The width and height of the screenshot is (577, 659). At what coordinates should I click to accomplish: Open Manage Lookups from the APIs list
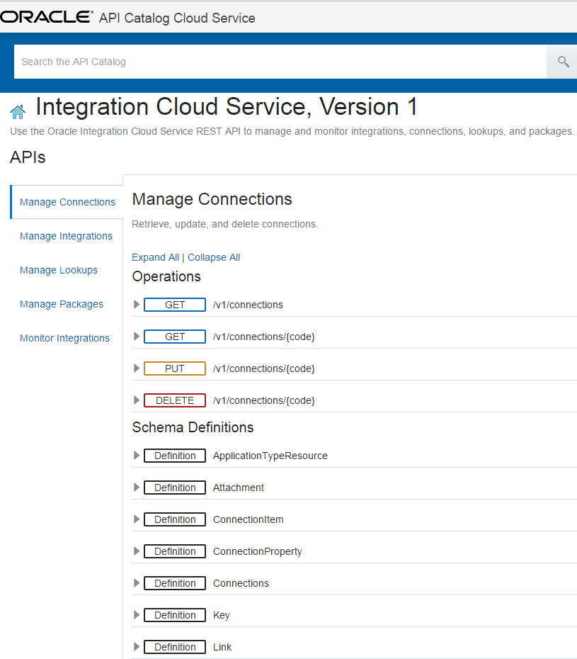[59, 270]
